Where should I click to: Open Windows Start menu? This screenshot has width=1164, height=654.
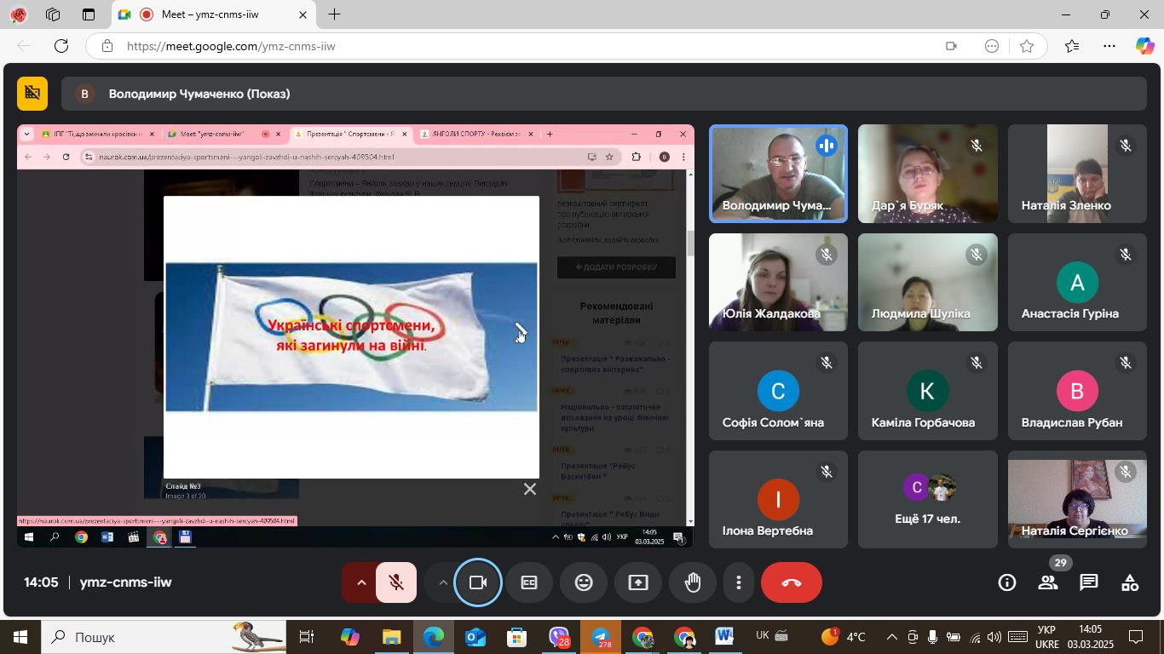[x=20, y=637]
